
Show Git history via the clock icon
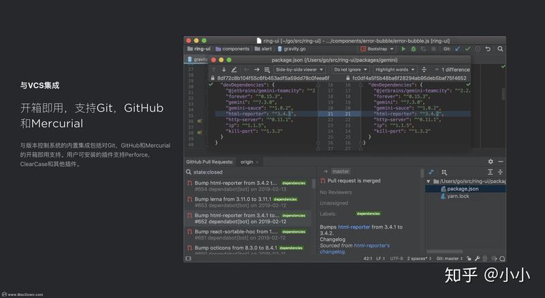tap(478, 49)
